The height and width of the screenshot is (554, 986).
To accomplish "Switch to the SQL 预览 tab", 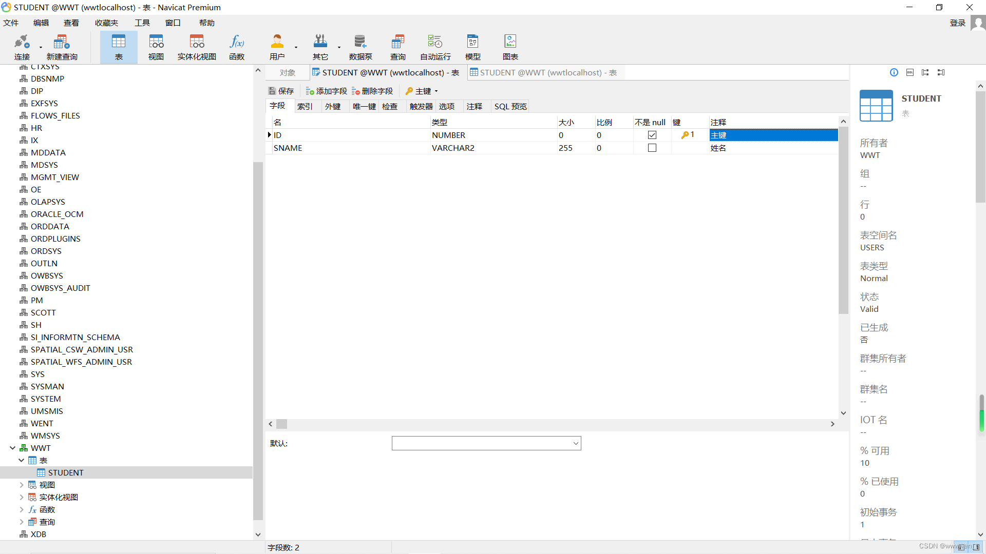I will coord(510,106).
